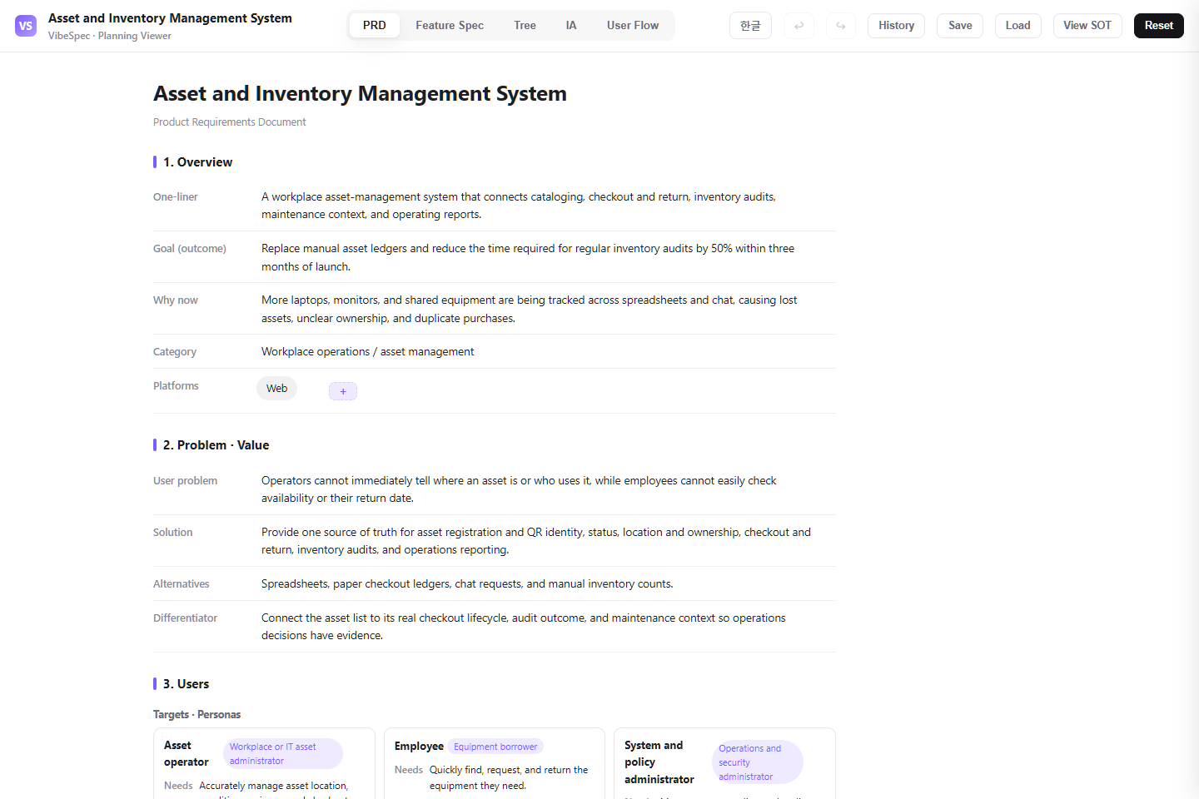Select the Asset operator persona card title
This screenshot has width=1199, height=799.
coord(187,754)
